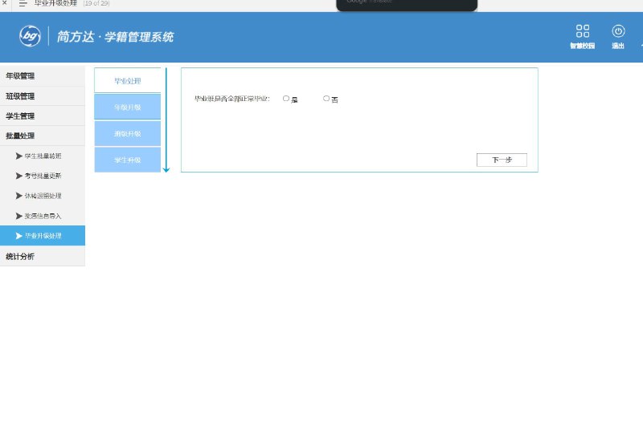Click the bg logo in header
The width and height of the screenshot is (643, 422).
click(30, 36)
